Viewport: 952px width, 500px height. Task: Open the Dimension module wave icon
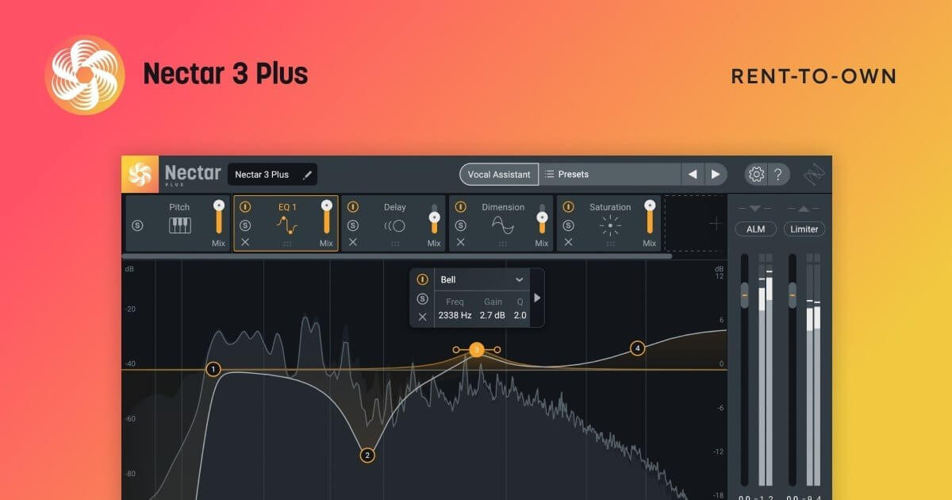click(x=501, y=225)
